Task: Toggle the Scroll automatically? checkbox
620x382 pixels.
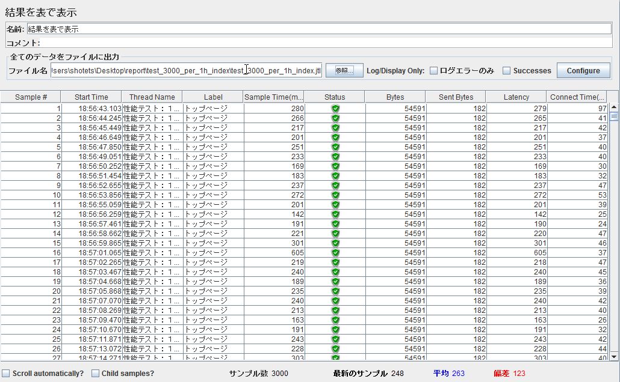Action: tap(5, 373)
